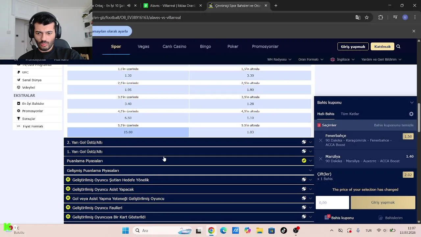Viewport: 421px width, 237px height.
Task: Click the header Giriş yapmak button
Action: coord(353,46)
